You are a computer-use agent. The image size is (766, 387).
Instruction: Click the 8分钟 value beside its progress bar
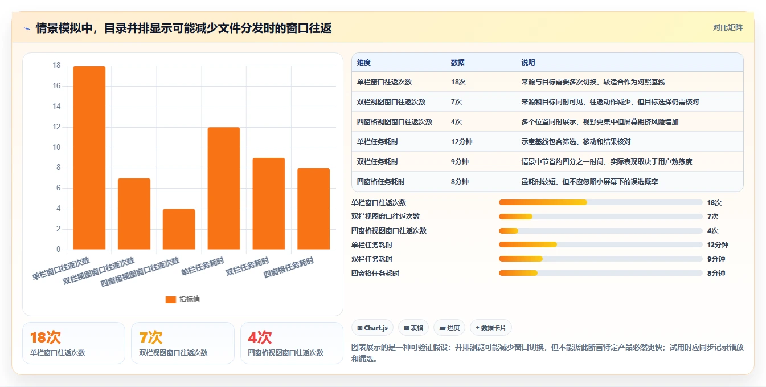coord(716,273)
